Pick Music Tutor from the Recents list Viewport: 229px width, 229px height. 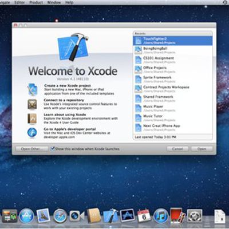tap(173, 118)
